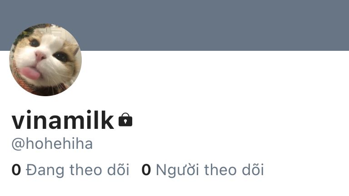Tap the protected account lock symbol

(x=125, y=120)
